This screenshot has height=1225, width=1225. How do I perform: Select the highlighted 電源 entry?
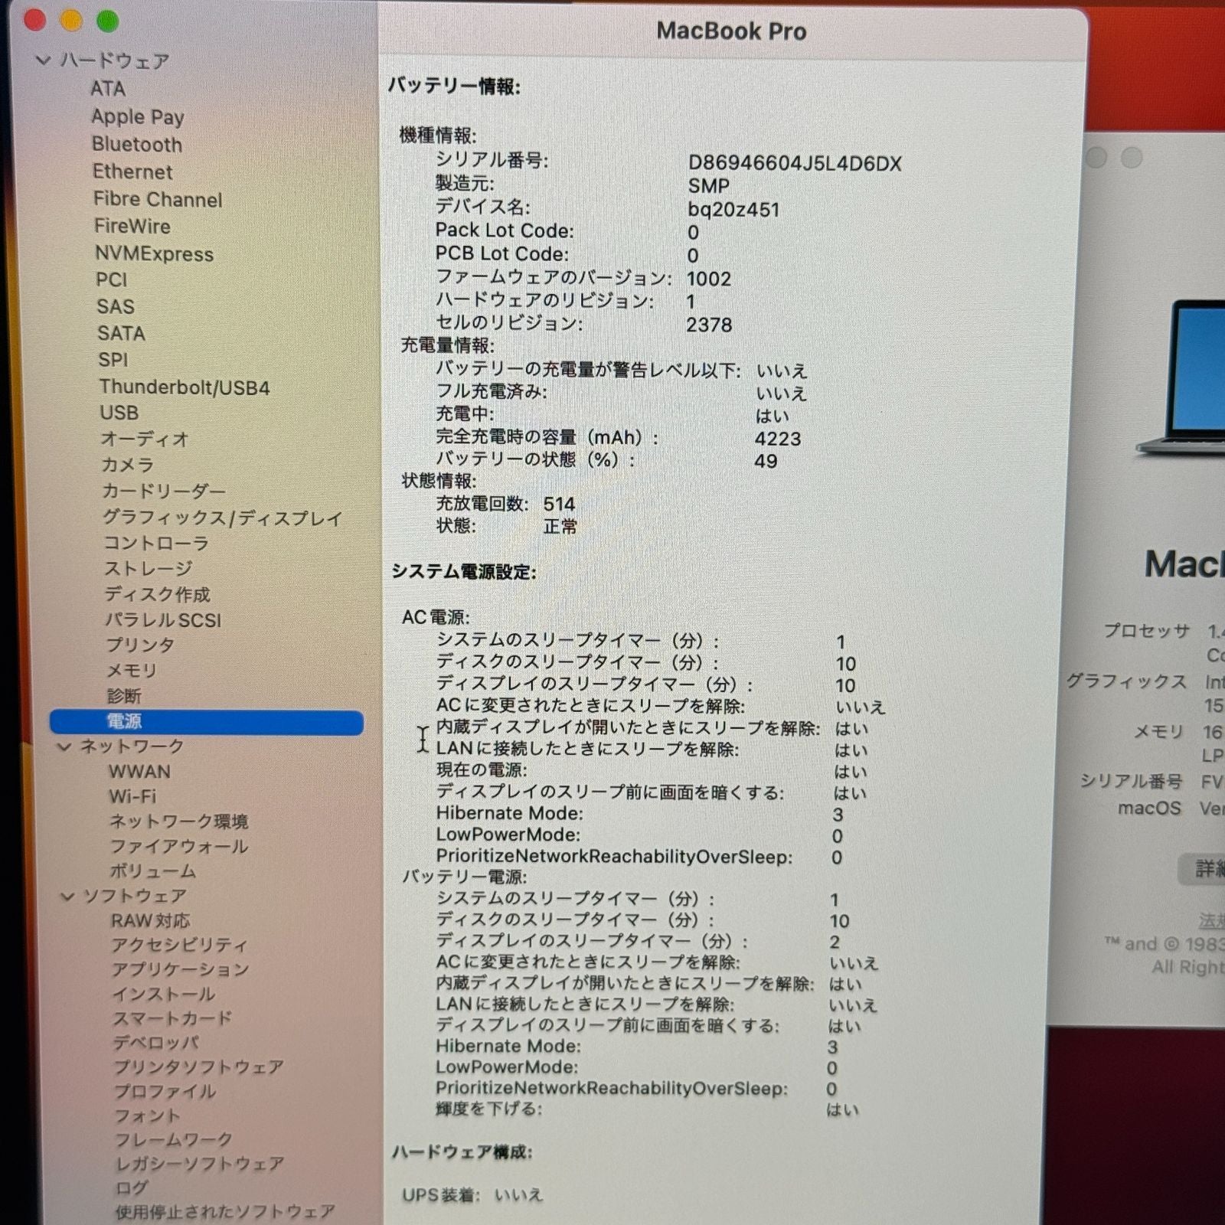(x=206, y=722)
